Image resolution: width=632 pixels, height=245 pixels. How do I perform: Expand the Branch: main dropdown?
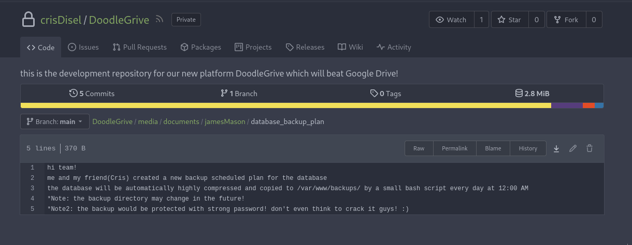click(55, 121)
